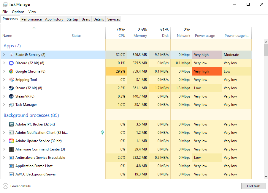Expand Antimalware Service Executable row
This screenshot has height=193, width=268.
(x=4, y=158)
